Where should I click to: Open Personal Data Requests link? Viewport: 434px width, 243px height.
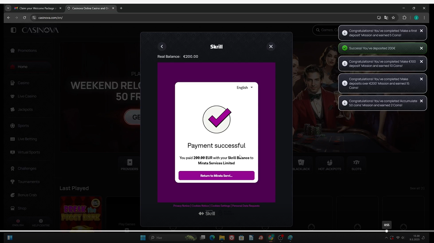point(246,206)
